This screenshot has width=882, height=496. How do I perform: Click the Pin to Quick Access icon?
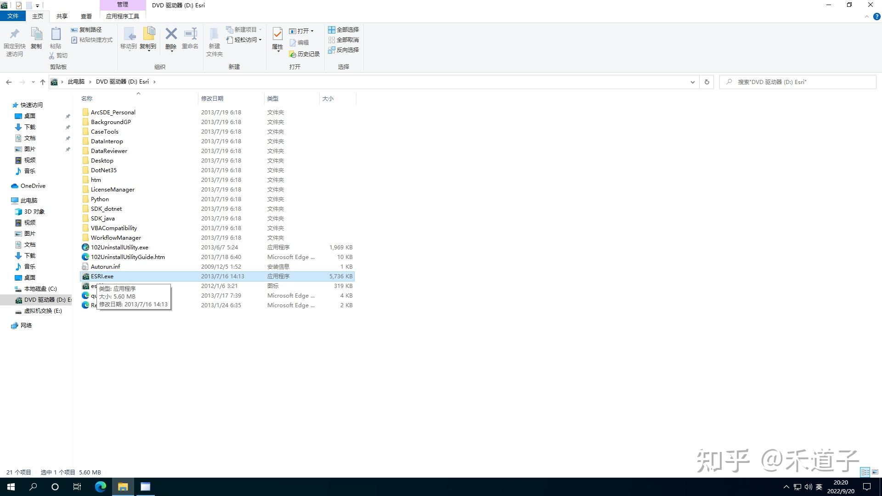14,34
